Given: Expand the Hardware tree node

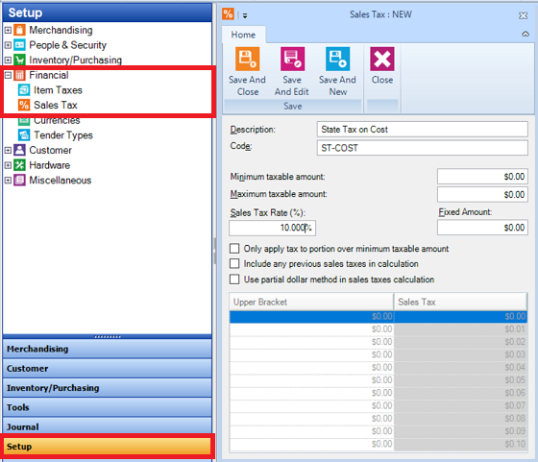Looking at the screenshot, I should (x=8, y=165).
